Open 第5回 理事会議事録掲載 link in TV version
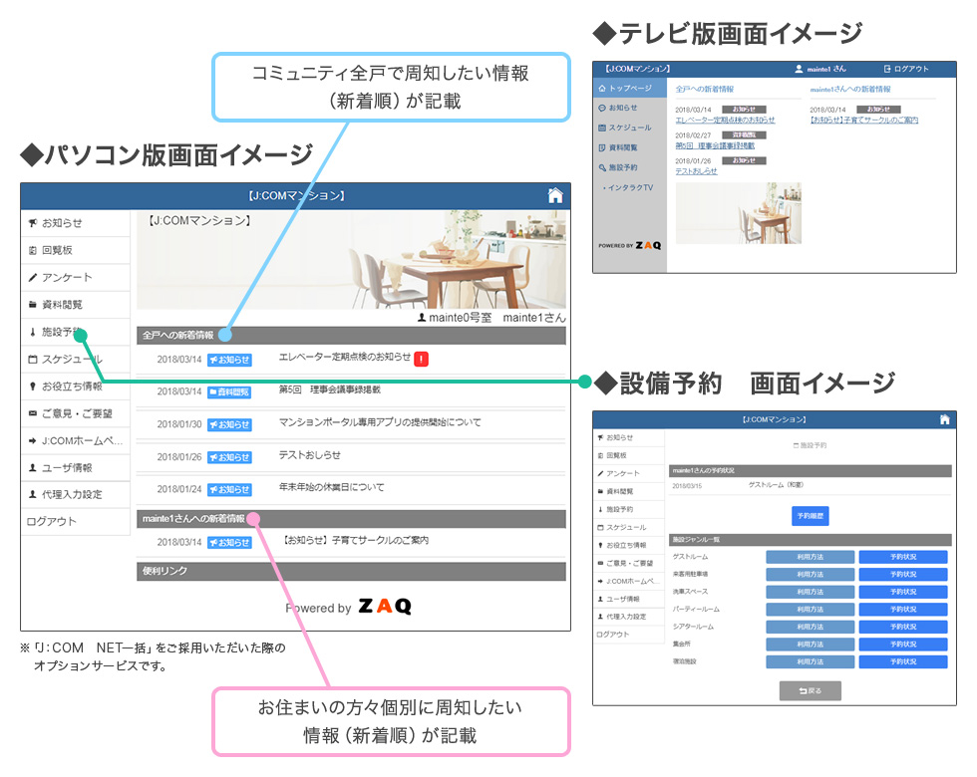Viewport: 977px width, 777px height. [x=716, y=145]
